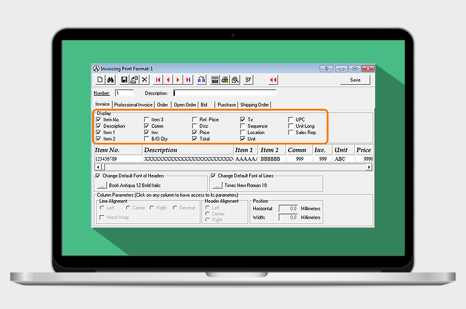
Task: Click the copy record icon next to the floppy disk
Action: pyautogui.click(x=134, y=80)
